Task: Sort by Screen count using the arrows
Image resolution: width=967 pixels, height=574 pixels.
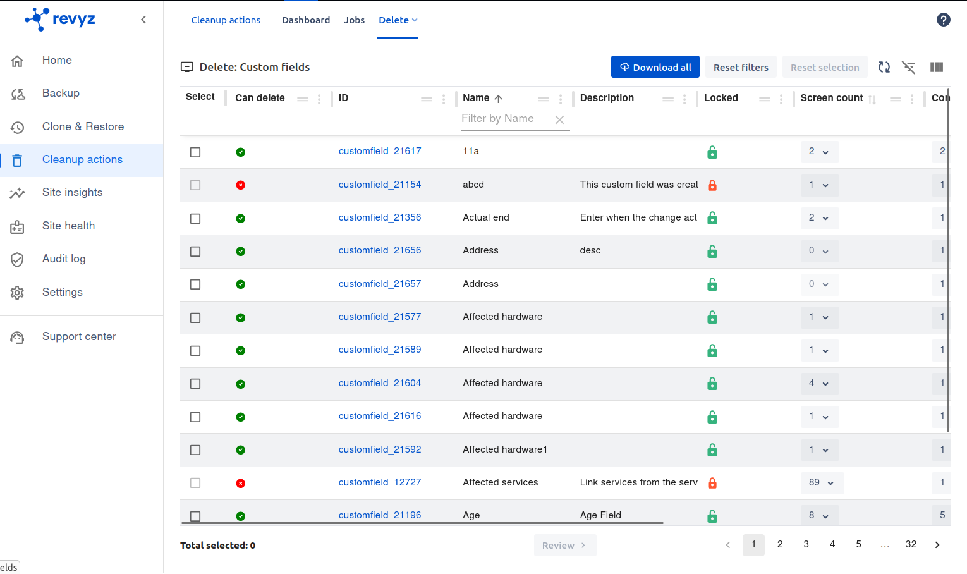Action: (x=872, y=99)
